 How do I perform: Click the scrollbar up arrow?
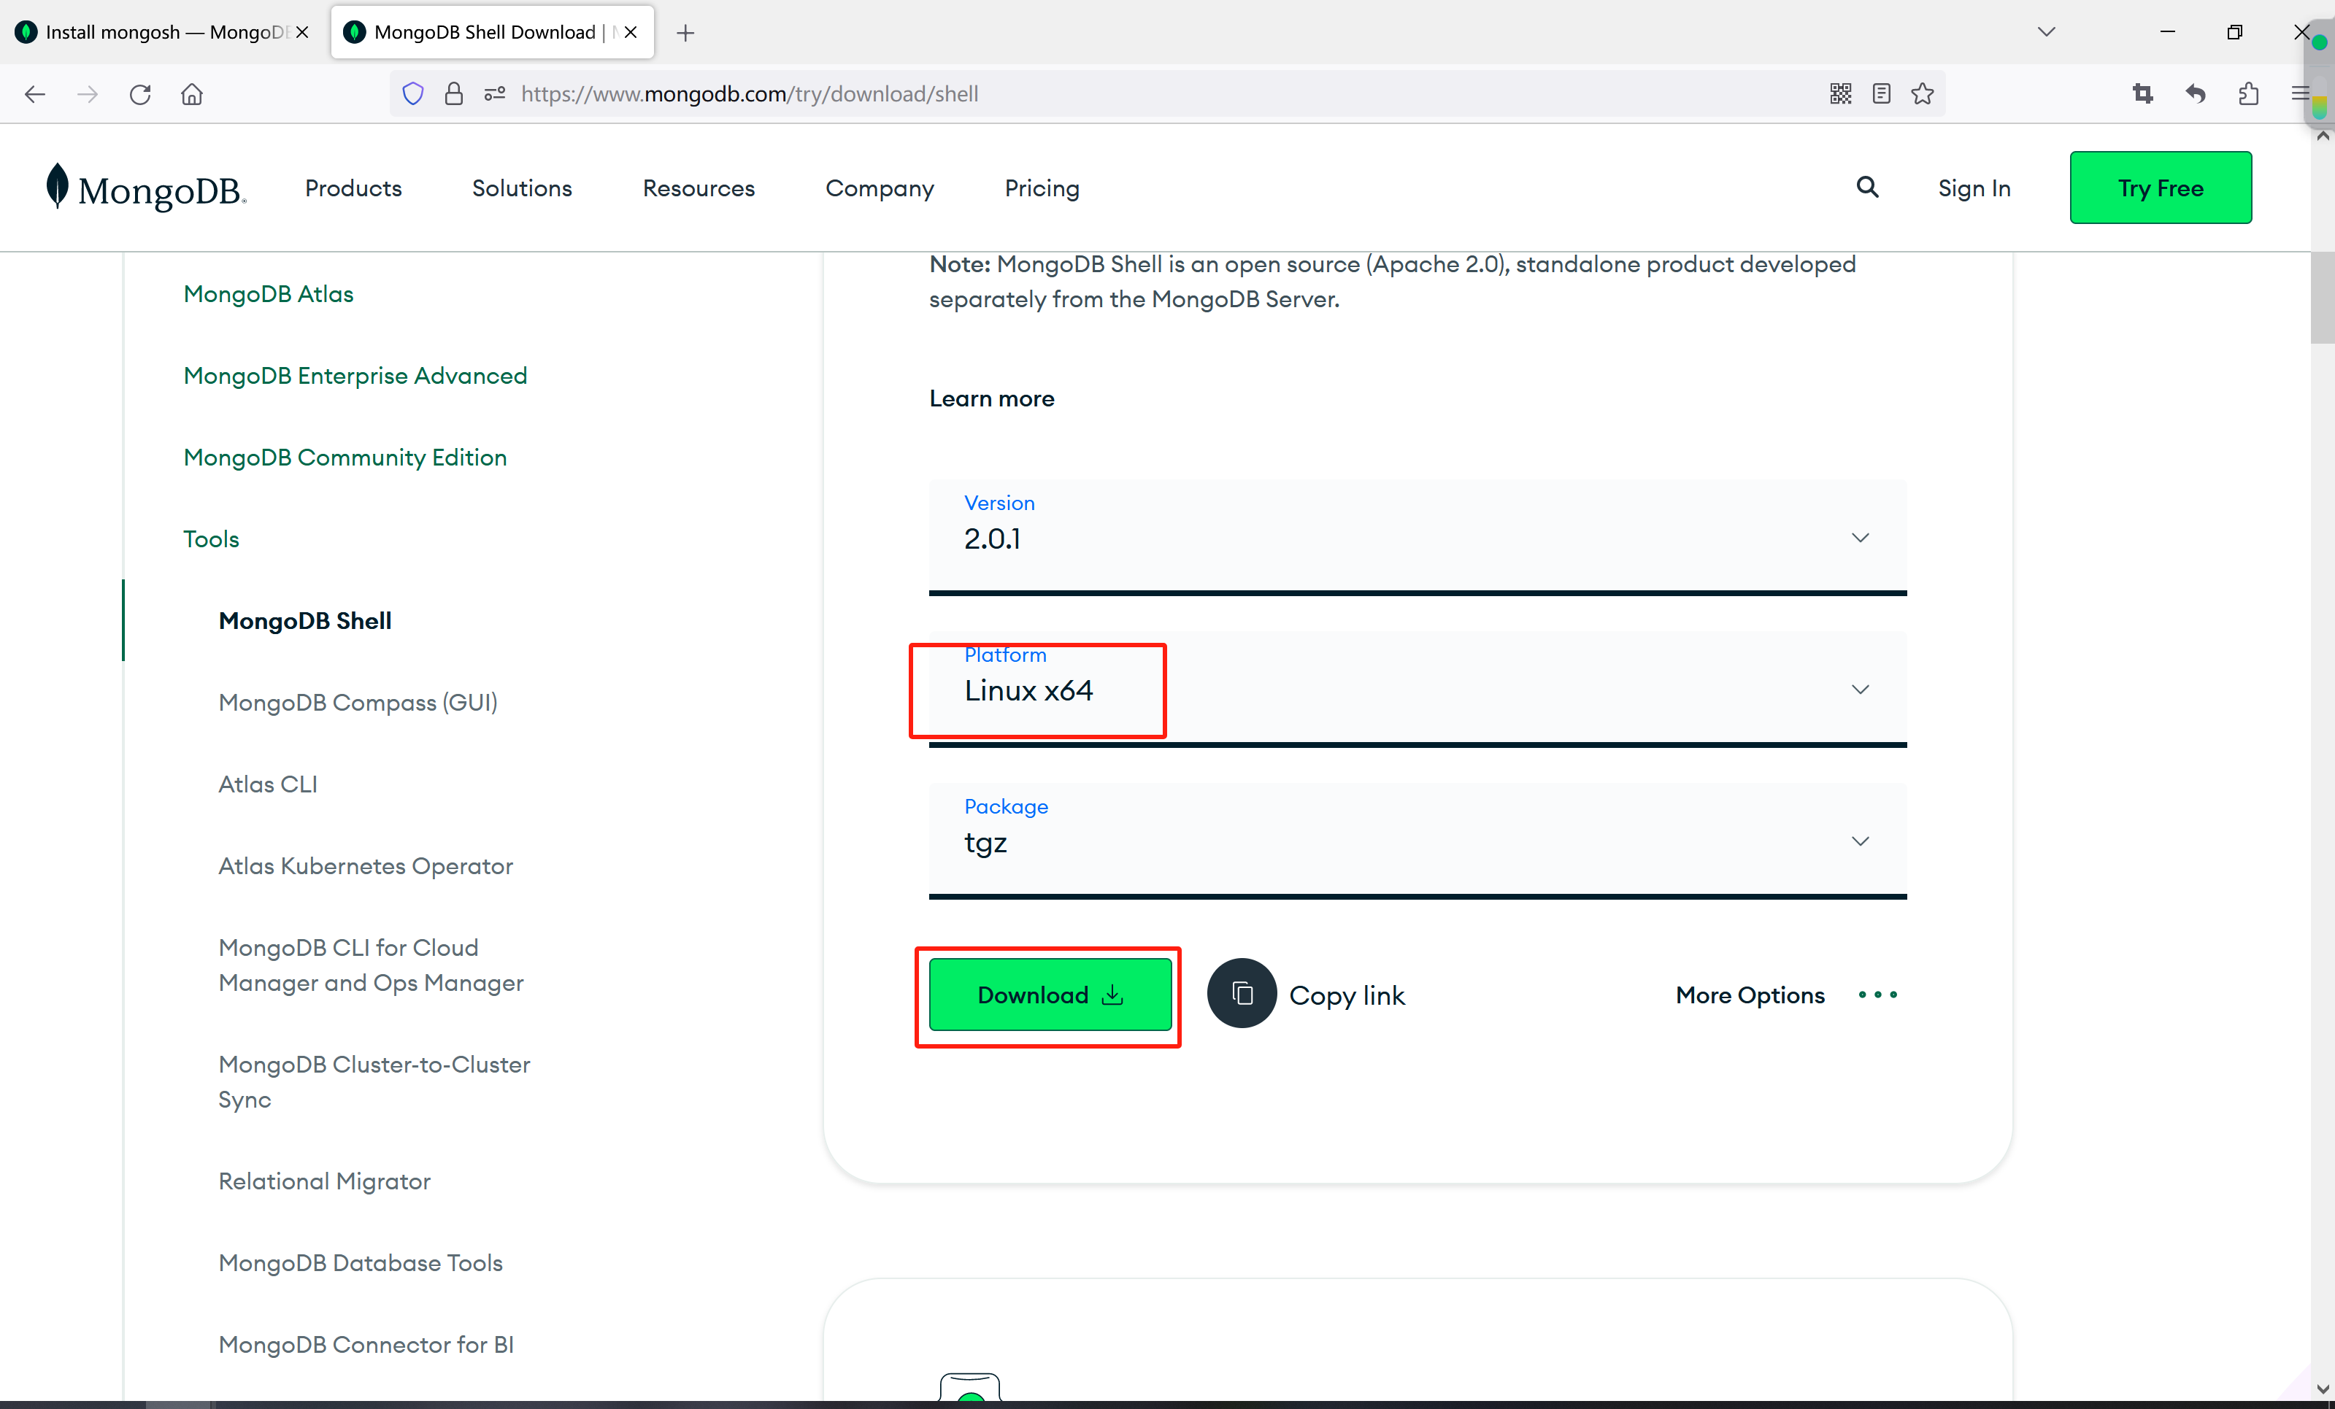(x=2323, y=136)
